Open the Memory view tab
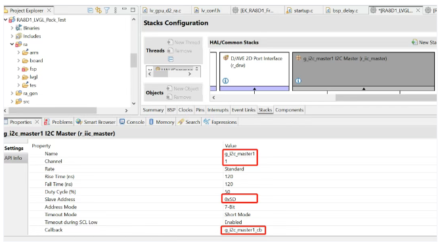This screenshot has width=442, height=245. click(x=162, y=122)
